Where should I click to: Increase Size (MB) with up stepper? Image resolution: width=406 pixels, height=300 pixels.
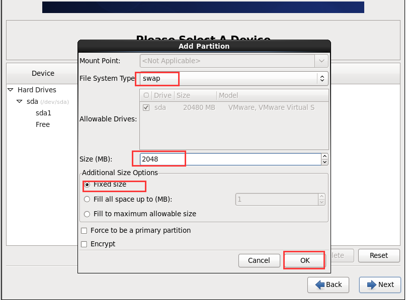[324, 156]
